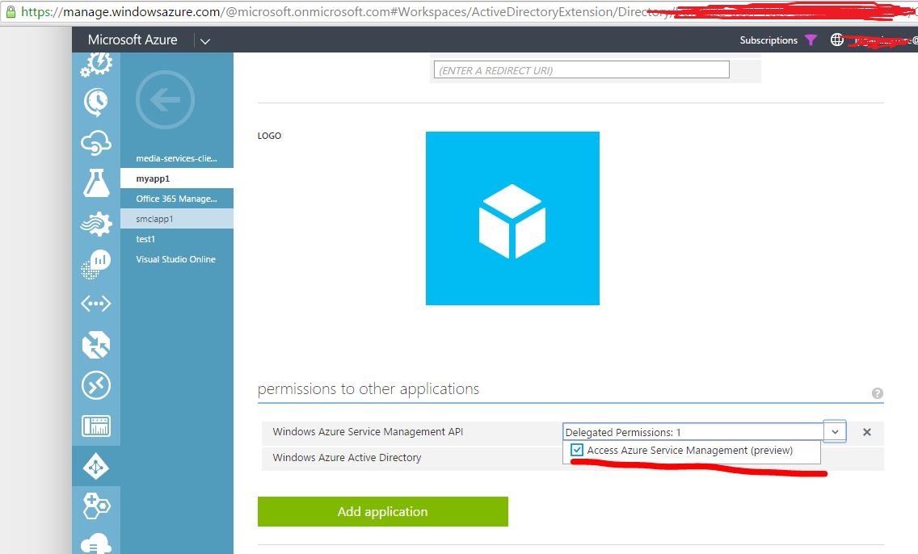This screenshot has width=918, height=554.
Task: Click the Windows Azure Active Directory row text
Action: coord(347,457)
